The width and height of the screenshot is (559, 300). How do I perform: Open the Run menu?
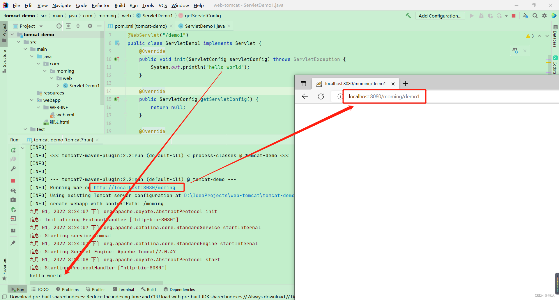pyautogui.click(x=133, y=5)
